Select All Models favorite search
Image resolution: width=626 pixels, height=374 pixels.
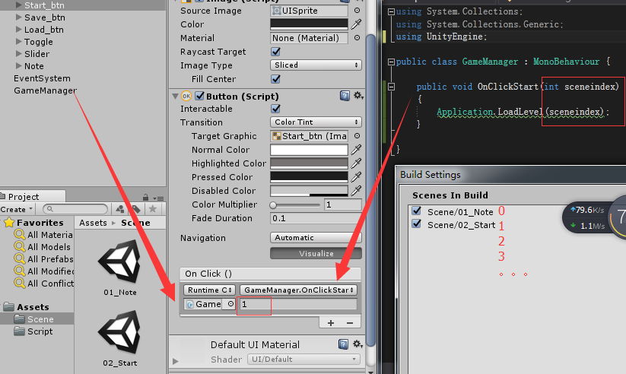[x=43, y=246]
